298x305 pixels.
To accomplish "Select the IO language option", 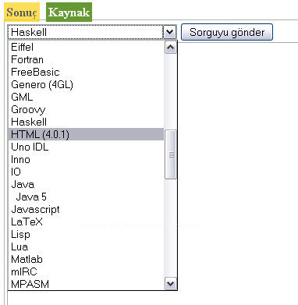I will pyautogui.click(x=86, y=172).
